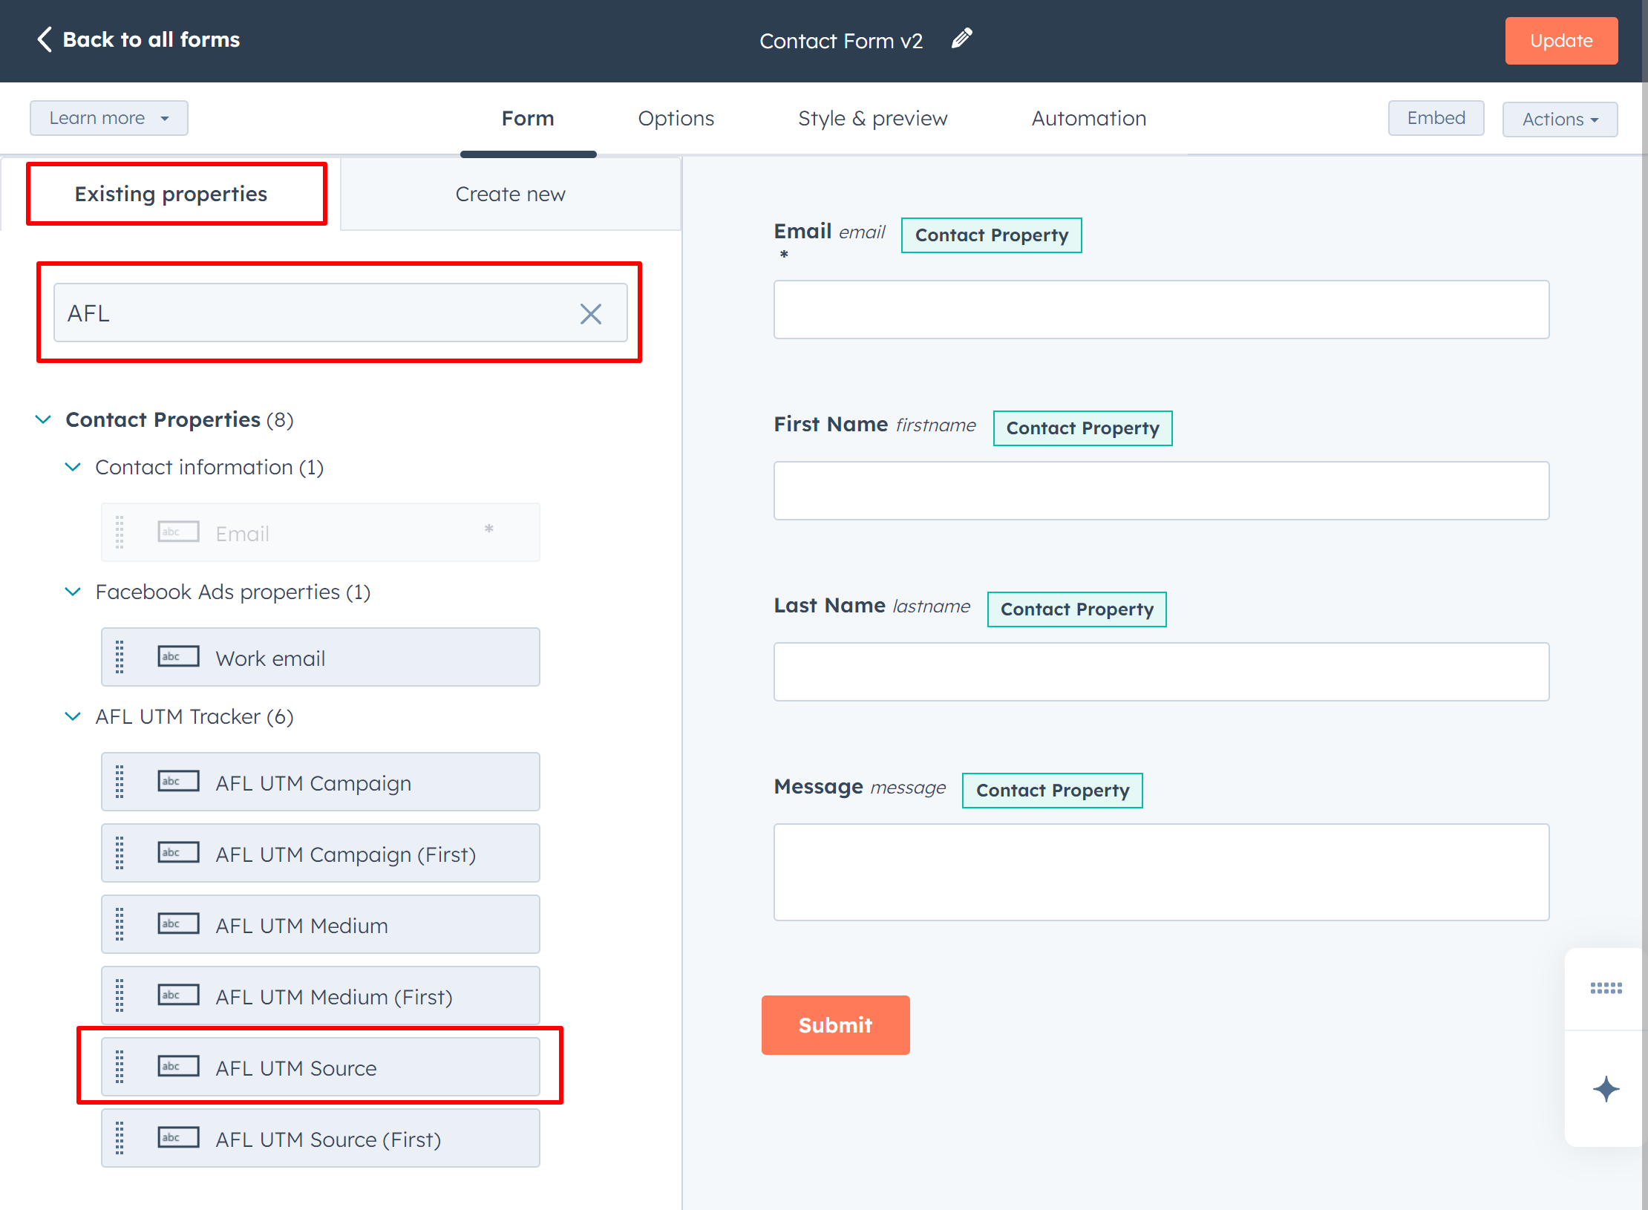This screenshot has width=1648, height=1210.
Task: Select Work email property
Action: click(321, 657)
